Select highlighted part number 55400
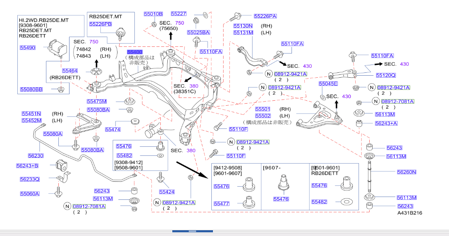Image resolution: width=449 pixels, height=236 pixels. [134, 52]
